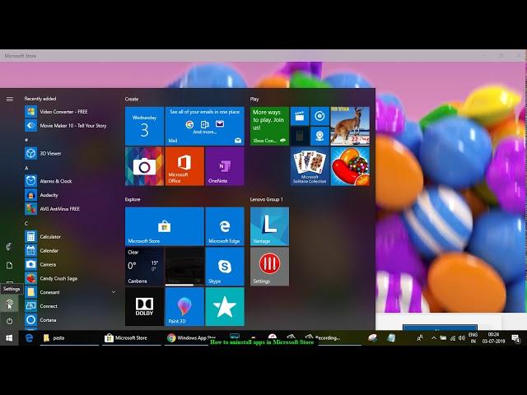Launch Microsoft Solitaire Collection tile
Viewport: 527px width, 395px height.
pos(310,166)
